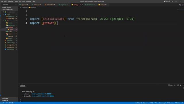Click the config.js breadcrumb segment
The width and height of the screenshot is (184, 104).
pyautogui.click(x=32, y=8)
